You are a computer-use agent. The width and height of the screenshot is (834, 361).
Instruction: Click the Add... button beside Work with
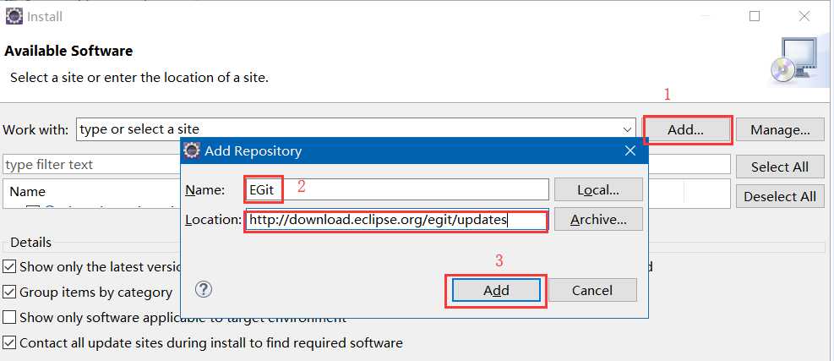click(x=686, y=130)
